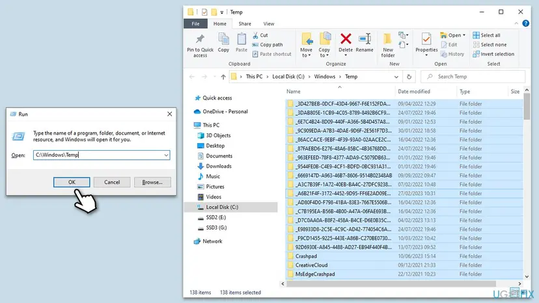Create a New folder
The image size is (539, 303).
[388, 45]
